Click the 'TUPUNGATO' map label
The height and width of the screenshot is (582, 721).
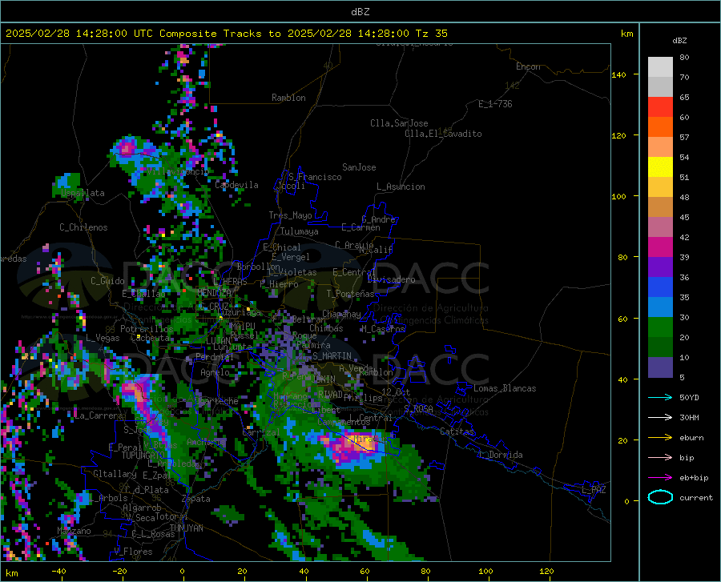143,456
